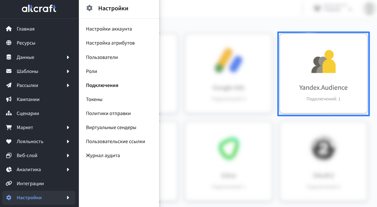
Task: Click the globe icon for Ресурсы
Action: (x=9, y=43)
